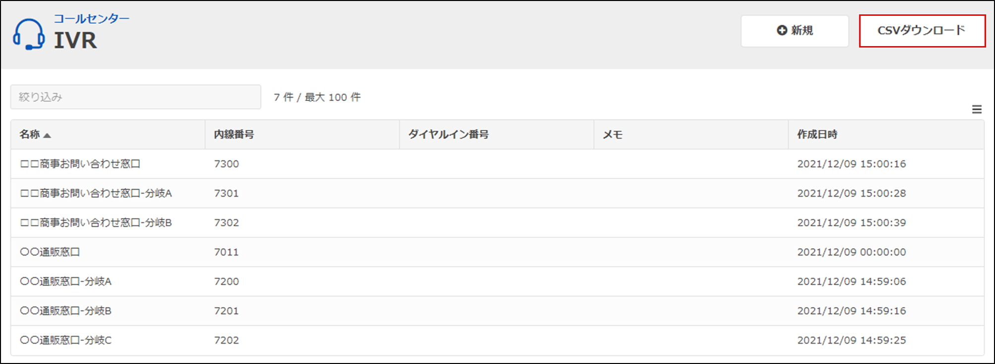The image size is (995, 364).
Task: Click the plus icon on 新規 button
Action: tap(782, 31)
